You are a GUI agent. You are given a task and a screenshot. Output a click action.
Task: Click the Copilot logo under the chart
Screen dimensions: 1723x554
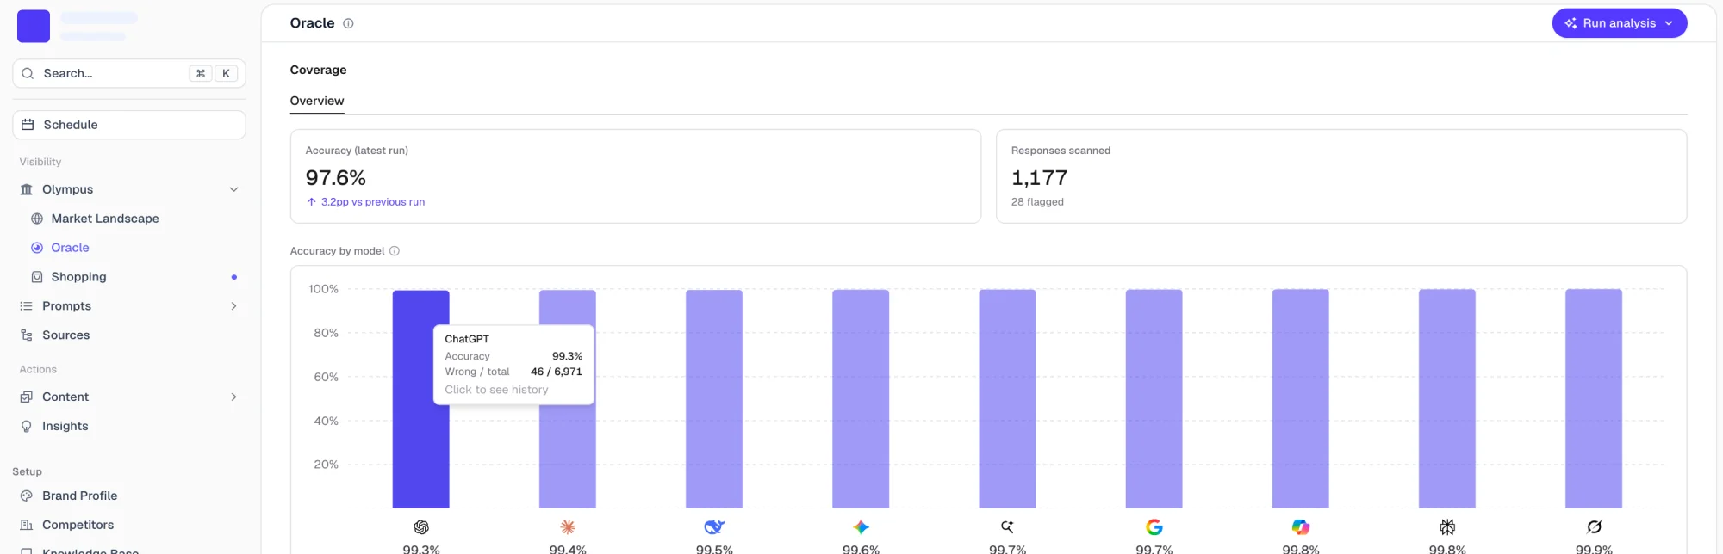(x=1301, y=527)
